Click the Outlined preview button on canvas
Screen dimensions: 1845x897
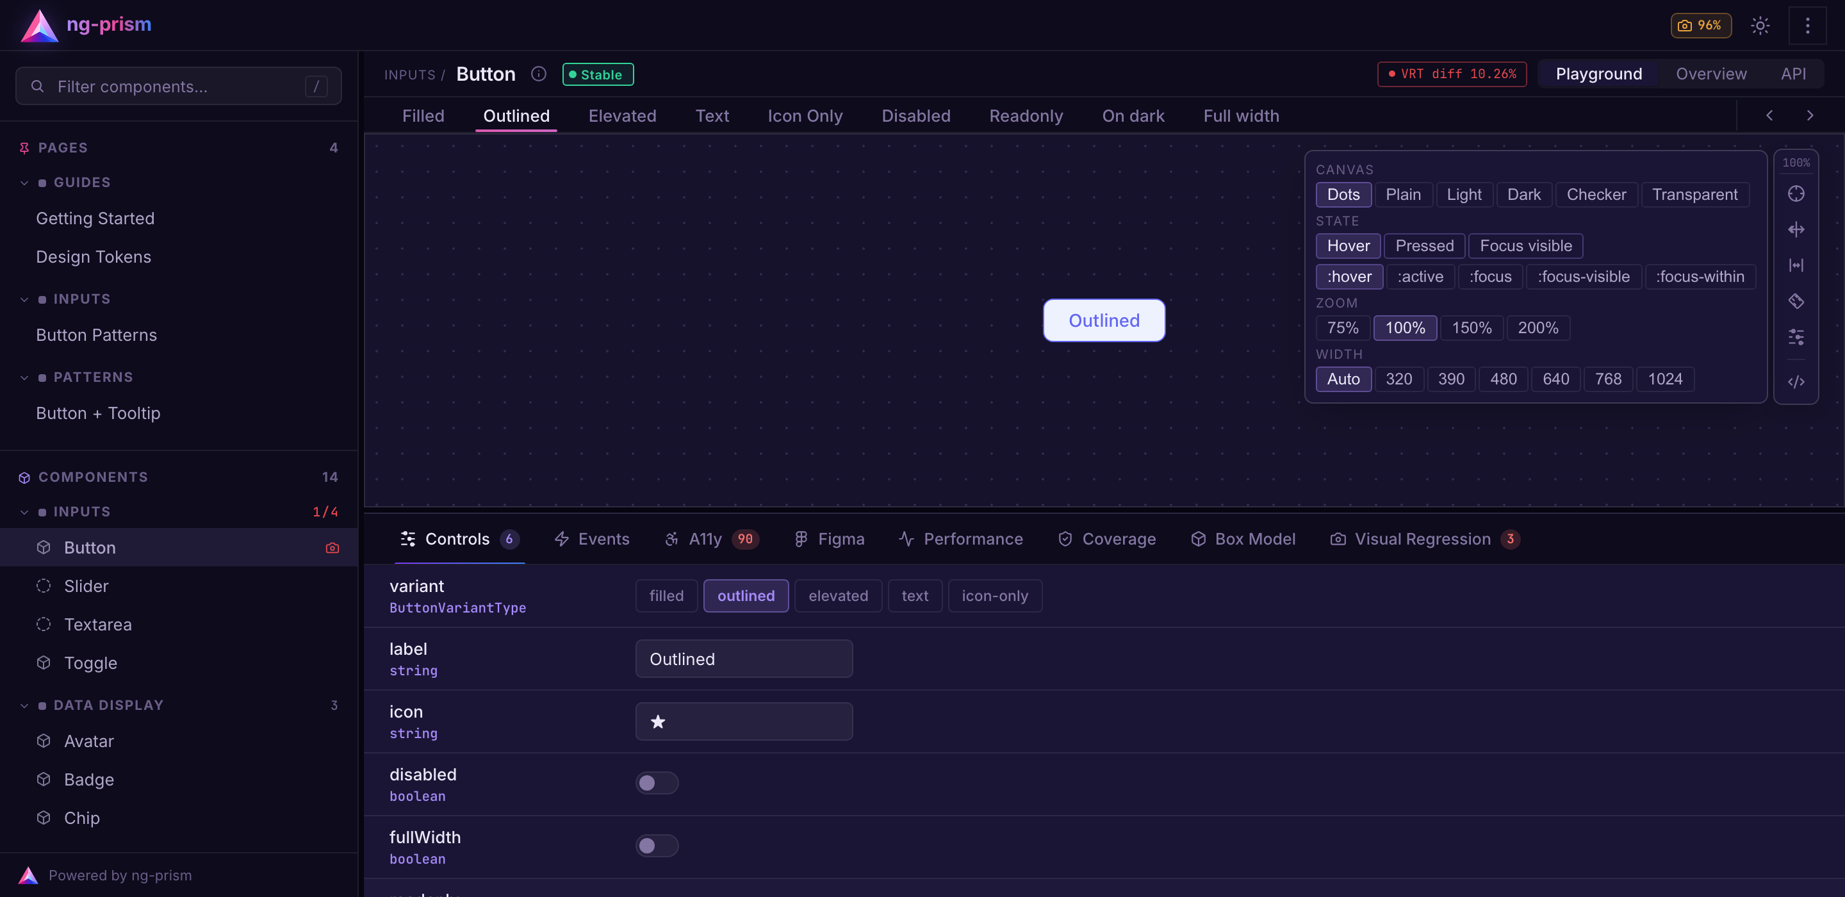[1104, 320]
